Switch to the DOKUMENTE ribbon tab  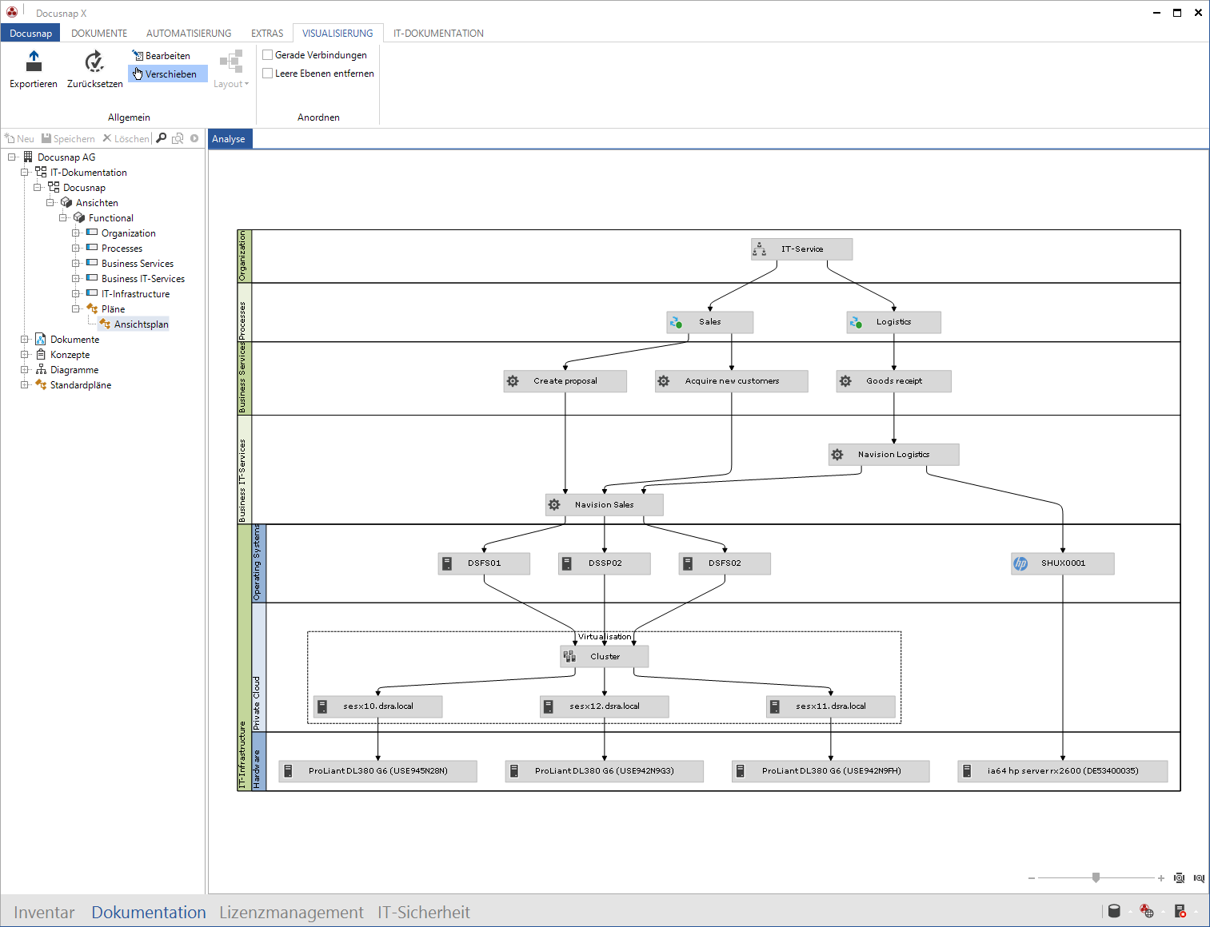[x=99, y=34]
